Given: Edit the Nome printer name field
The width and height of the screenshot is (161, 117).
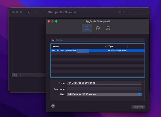Looking at the screenshot, I should coord(104,83).
